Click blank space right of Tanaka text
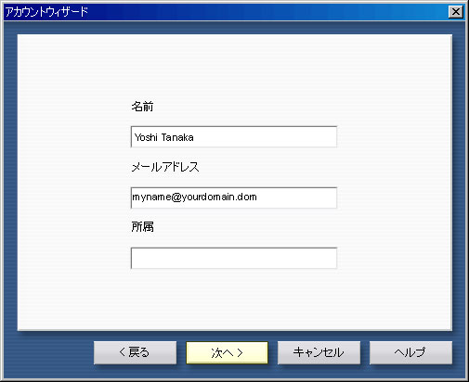Viewport: 469px width, 382px height. 265,137
